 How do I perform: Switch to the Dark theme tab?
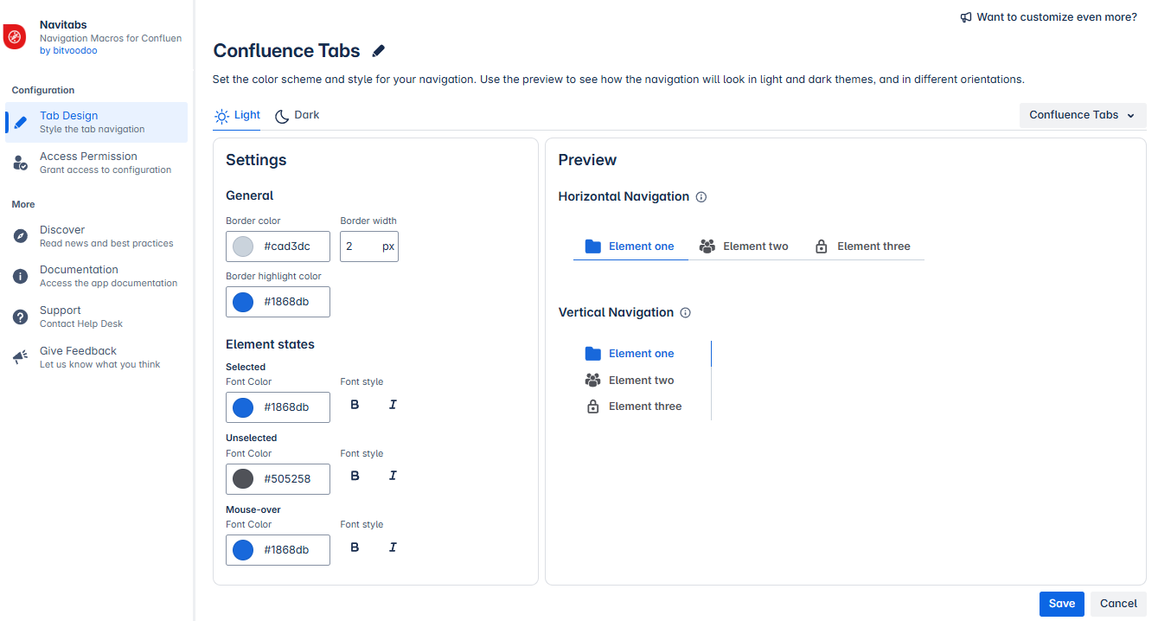point(297,115)
